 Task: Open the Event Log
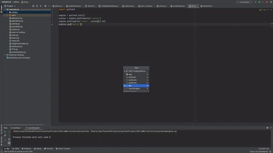tap(264, 149)
